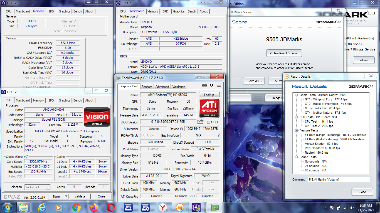Open the Windows Start menu
The height and width of the screenshot is (213, 380).
coord(7,207)
